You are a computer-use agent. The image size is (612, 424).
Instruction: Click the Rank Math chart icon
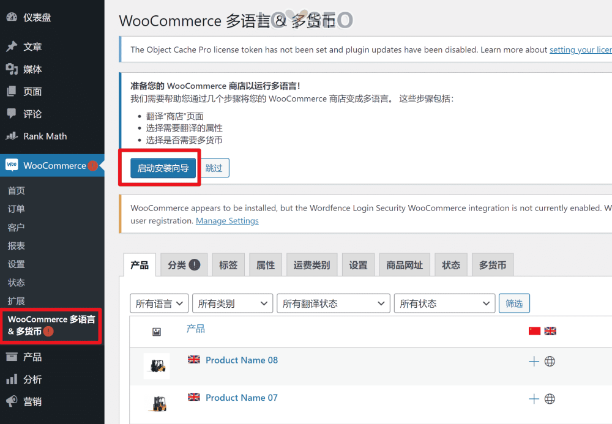pyautogui.click(x=12, y=136)
